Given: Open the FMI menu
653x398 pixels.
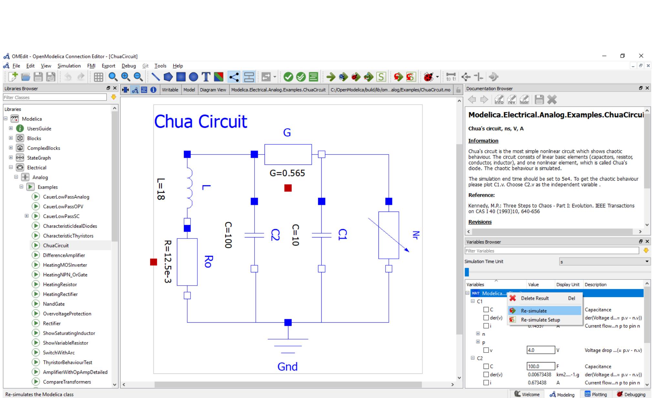Looking at the screenshot, I should click(x=91, y=66).
